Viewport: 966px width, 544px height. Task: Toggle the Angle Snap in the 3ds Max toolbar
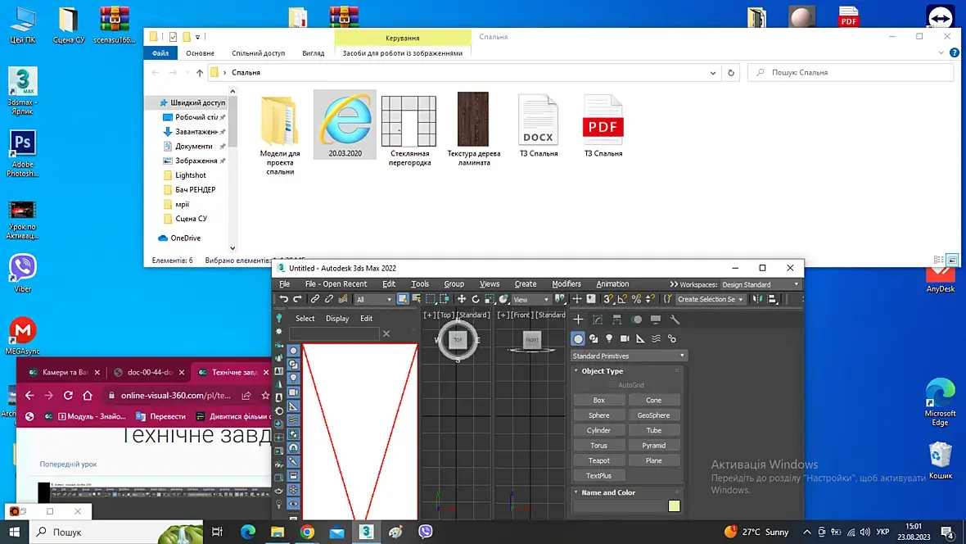click(x=622, y=299)
